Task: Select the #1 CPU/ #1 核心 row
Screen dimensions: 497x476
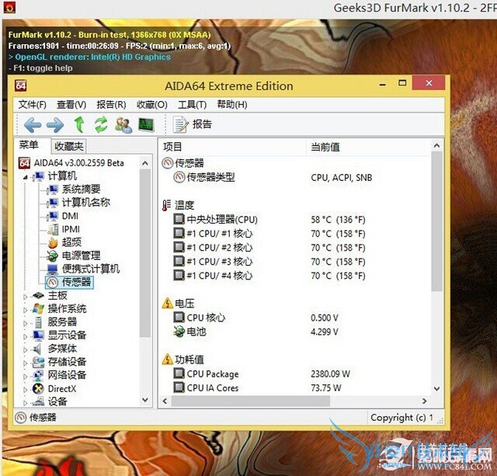Action: (x=269, y=234)
